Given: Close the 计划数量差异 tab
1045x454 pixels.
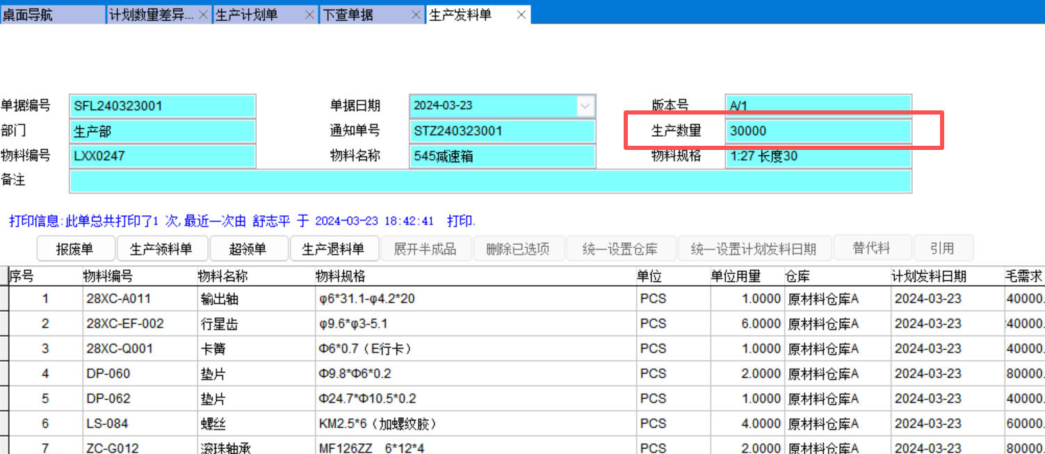Looking at the screenshot, I should [x=203, y=15].
